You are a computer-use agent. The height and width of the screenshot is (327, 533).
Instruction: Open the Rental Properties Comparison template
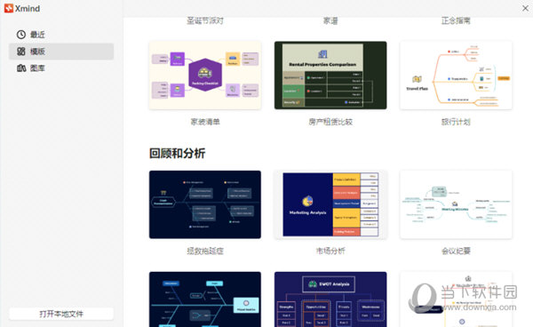click(x=330, y=76)
